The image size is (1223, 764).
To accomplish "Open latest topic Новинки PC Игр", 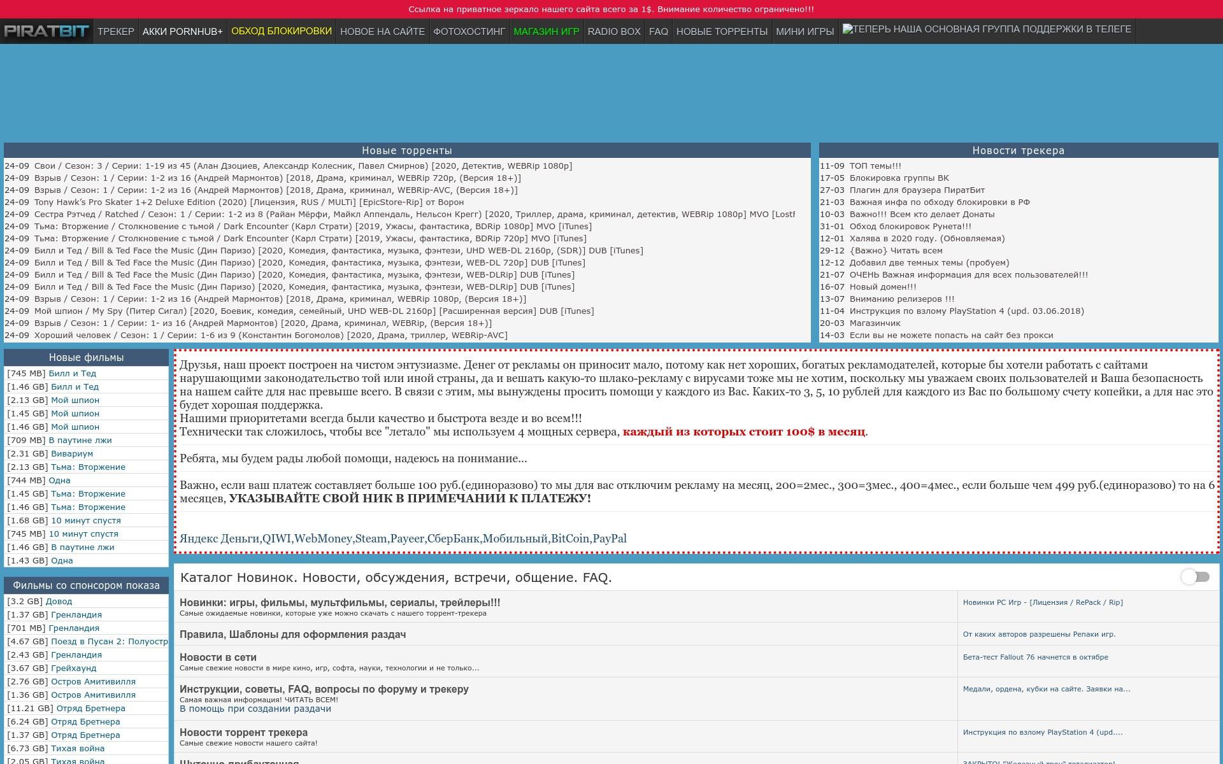I will click(1043, 602).
